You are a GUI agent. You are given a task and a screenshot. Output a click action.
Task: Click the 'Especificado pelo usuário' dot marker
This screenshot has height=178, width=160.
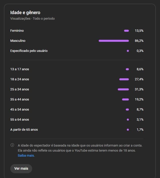(128, 51)
